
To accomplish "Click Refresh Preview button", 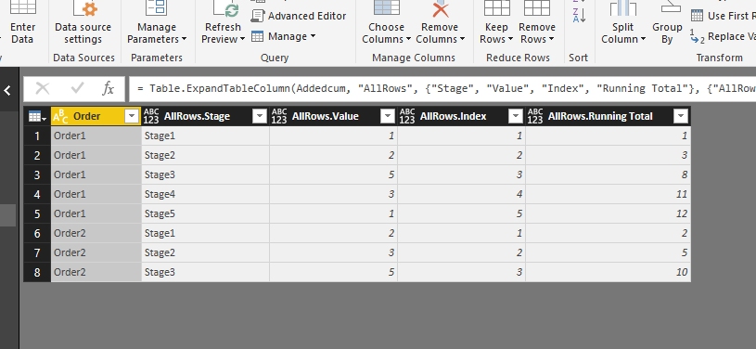I will 223,23.
